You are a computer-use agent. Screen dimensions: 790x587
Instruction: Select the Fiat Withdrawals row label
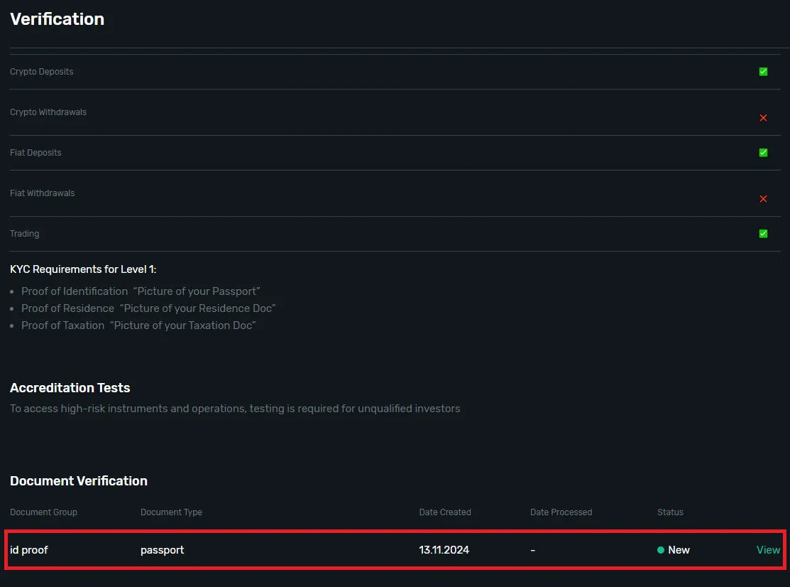point(42,193)
